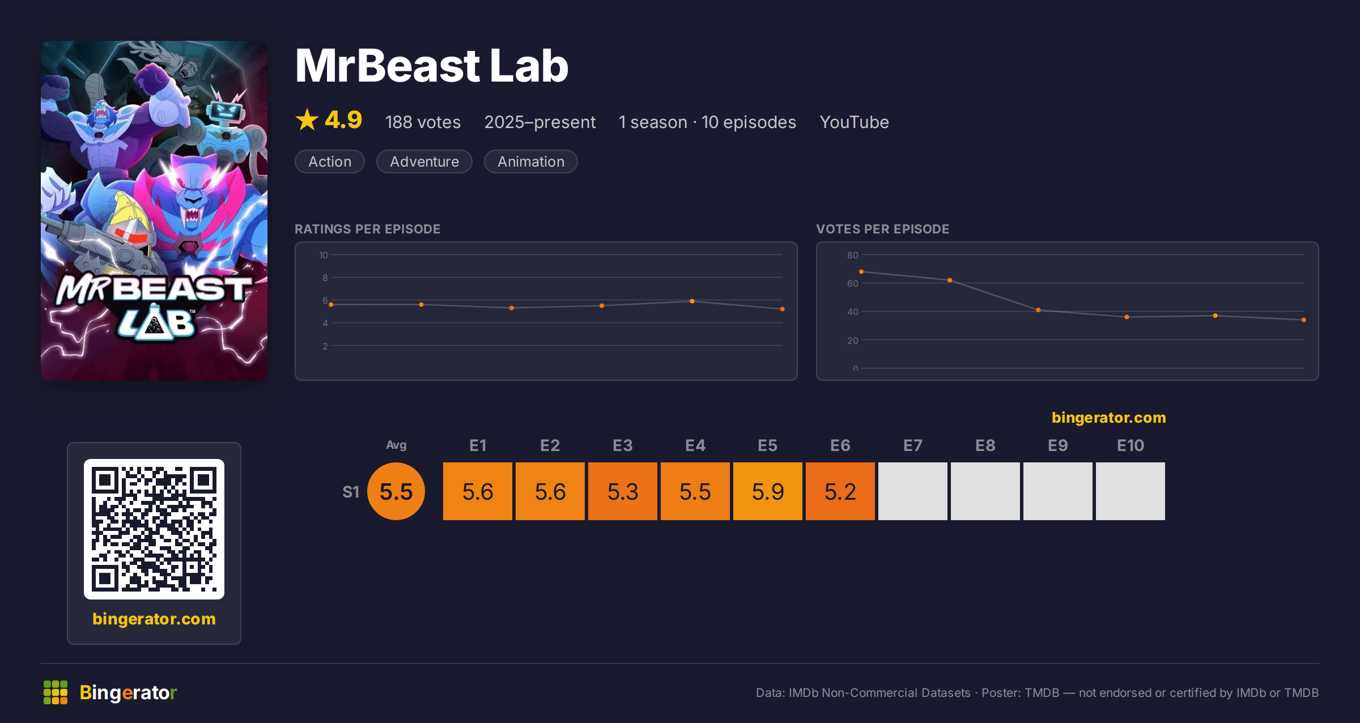Screen dimensions: 1360x723
Task: Open the MrBeast Lab poster thumbnail
Action: pos(154,210)
